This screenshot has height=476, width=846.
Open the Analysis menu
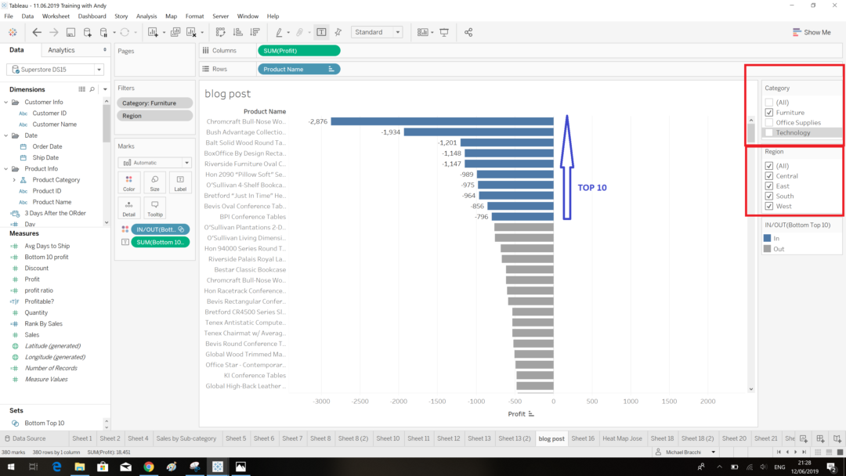146,16
